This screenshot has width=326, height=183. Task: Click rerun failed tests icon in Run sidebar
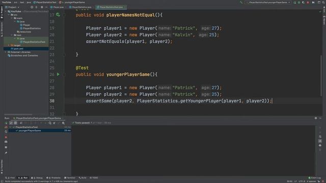[x=6, y=127]
